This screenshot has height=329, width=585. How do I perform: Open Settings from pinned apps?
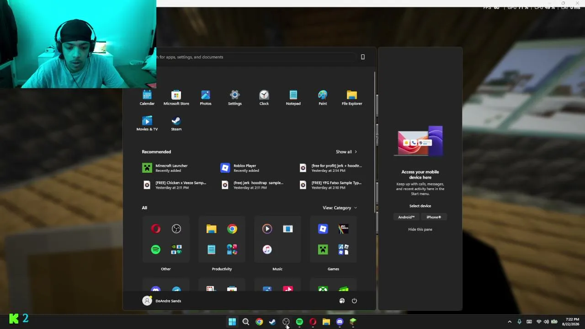tap(235, 98)
